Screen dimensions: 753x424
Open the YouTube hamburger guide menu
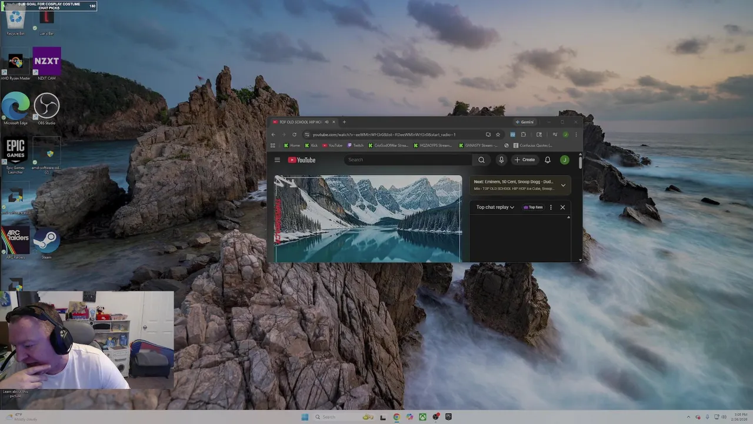(x=277, y=160)
